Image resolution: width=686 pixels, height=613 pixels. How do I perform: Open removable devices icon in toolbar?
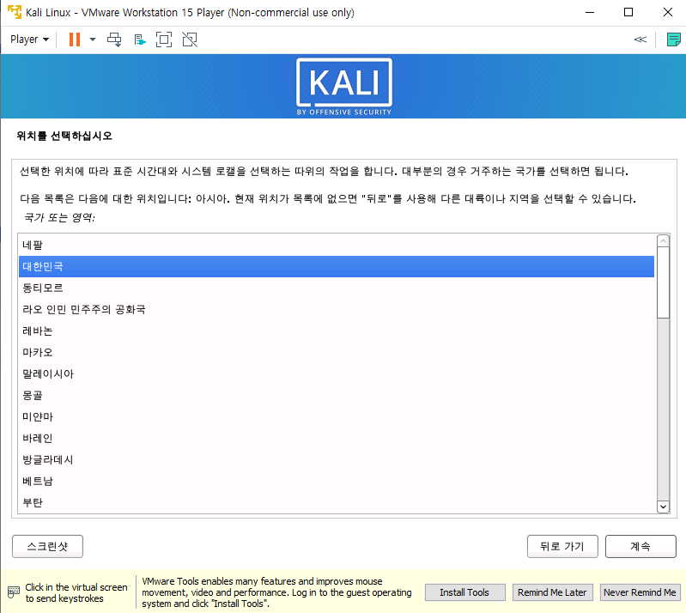point(140,39)
